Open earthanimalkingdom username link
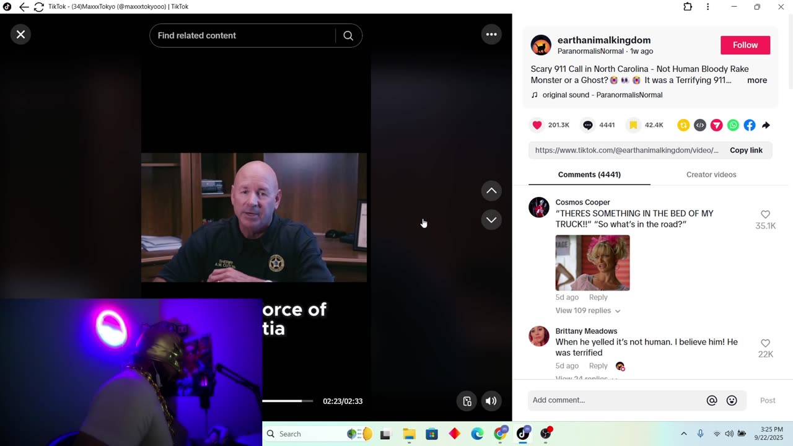793x446 pixels. [x=604, y=40]
